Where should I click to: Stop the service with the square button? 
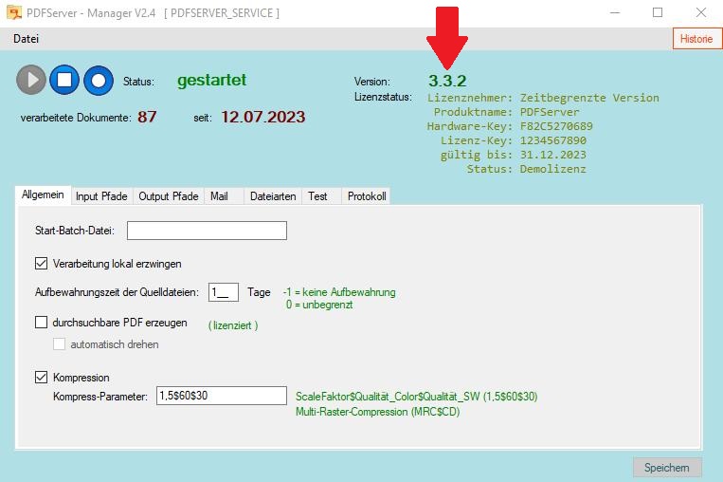(64, 80)
